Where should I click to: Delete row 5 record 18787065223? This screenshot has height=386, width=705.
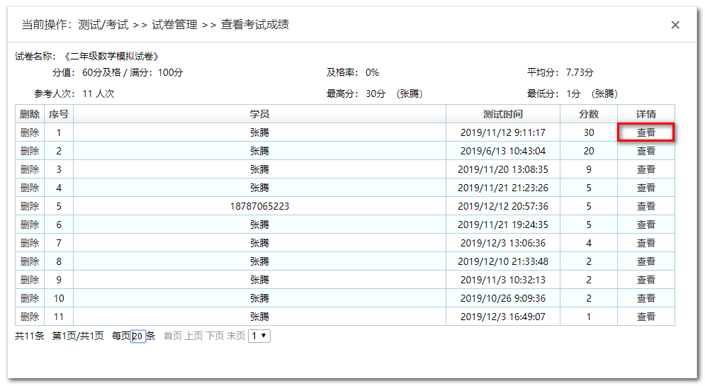point(30,206)
